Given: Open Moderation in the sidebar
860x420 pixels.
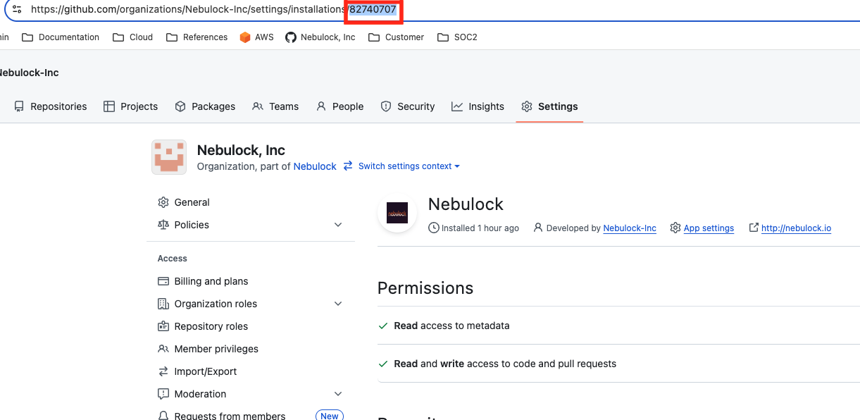Looking at the screenshot, I should click(x=192, y=394).
